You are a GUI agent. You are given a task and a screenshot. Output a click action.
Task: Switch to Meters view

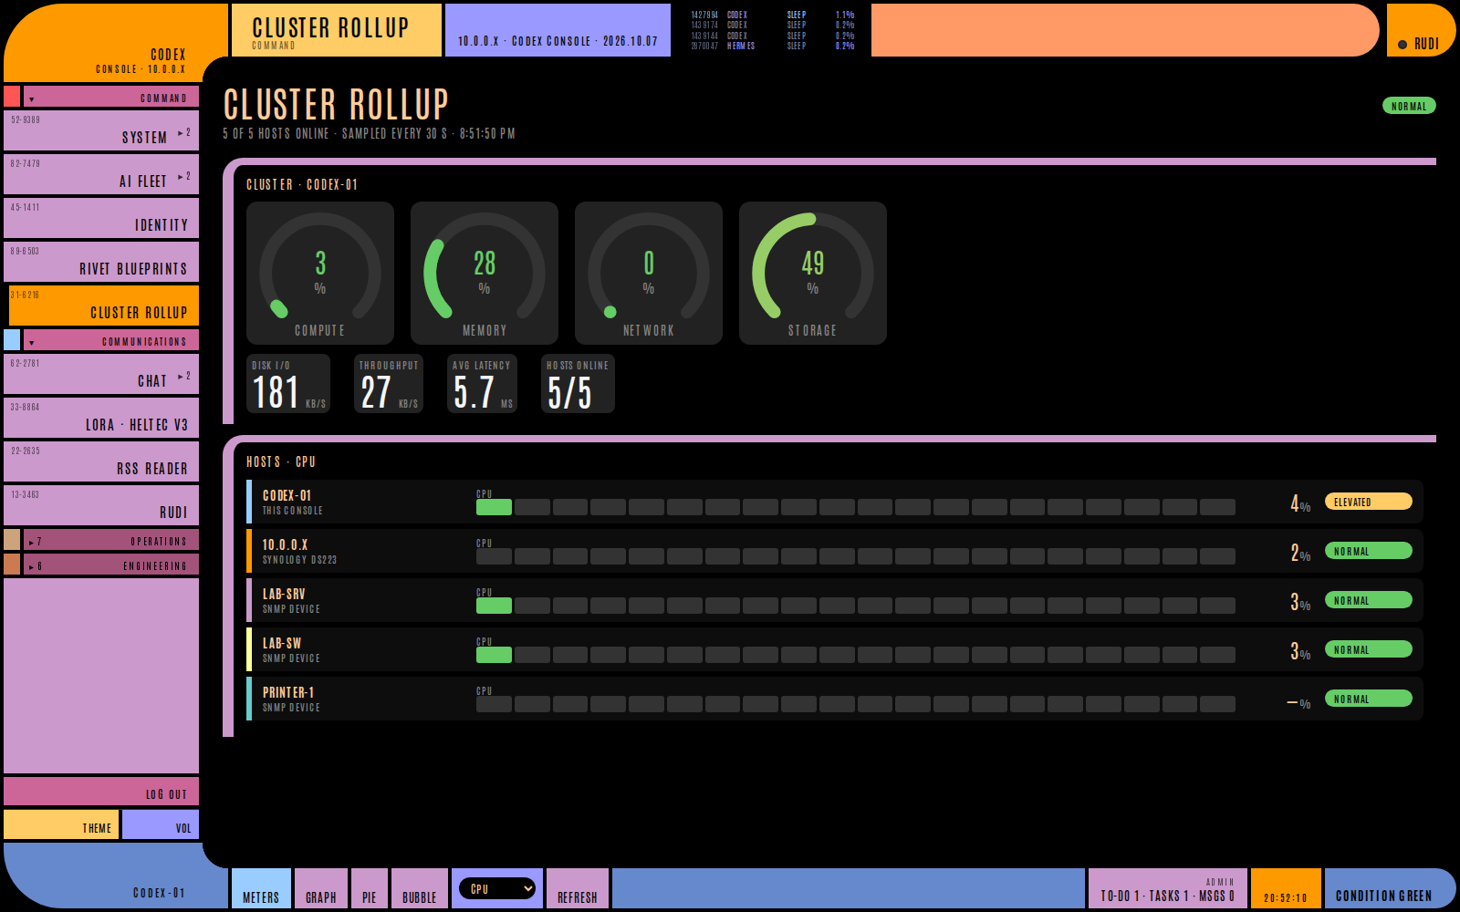point(261,888)
